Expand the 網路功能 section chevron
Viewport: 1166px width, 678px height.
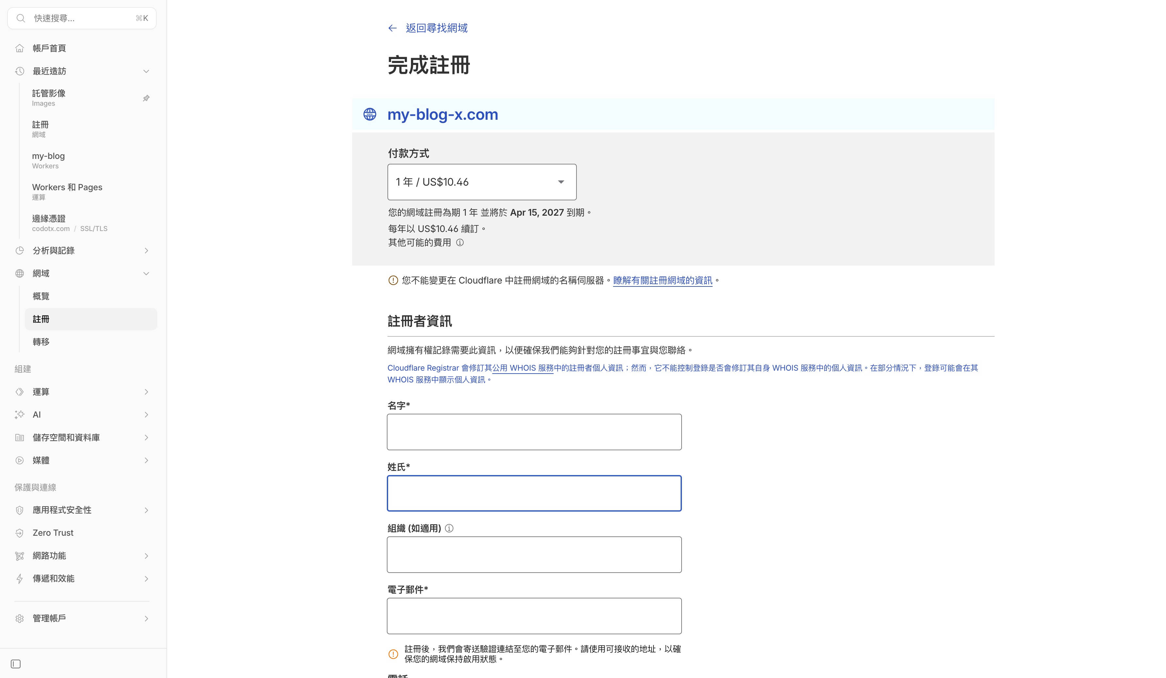point(147,555)
